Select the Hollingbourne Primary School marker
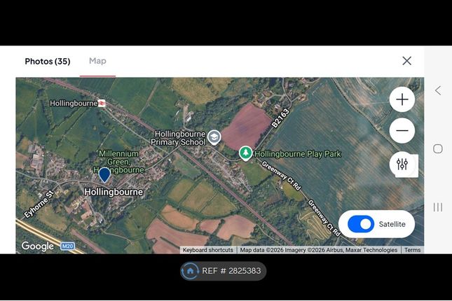This screenshot has width=452, height=301. (214, 137)
